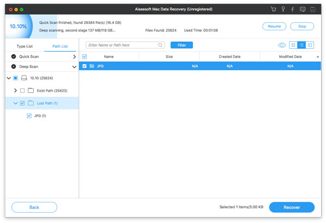The width and height of the screenshot is (326, 223).
Task: Click the chat feedback icon
Action: (x=303, y=10)
